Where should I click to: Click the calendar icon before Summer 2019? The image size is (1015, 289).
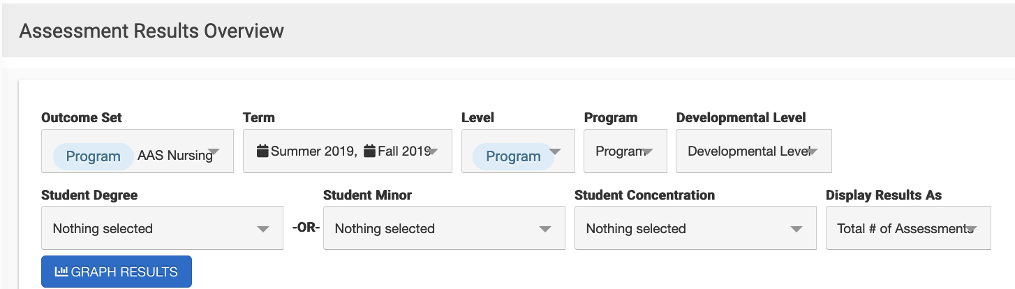coord(263,151)
